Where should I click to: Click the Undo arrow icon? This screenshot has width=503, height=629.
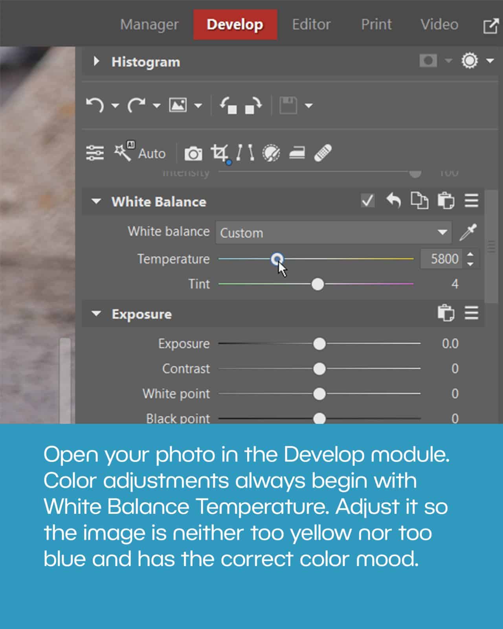coord(95,105)
